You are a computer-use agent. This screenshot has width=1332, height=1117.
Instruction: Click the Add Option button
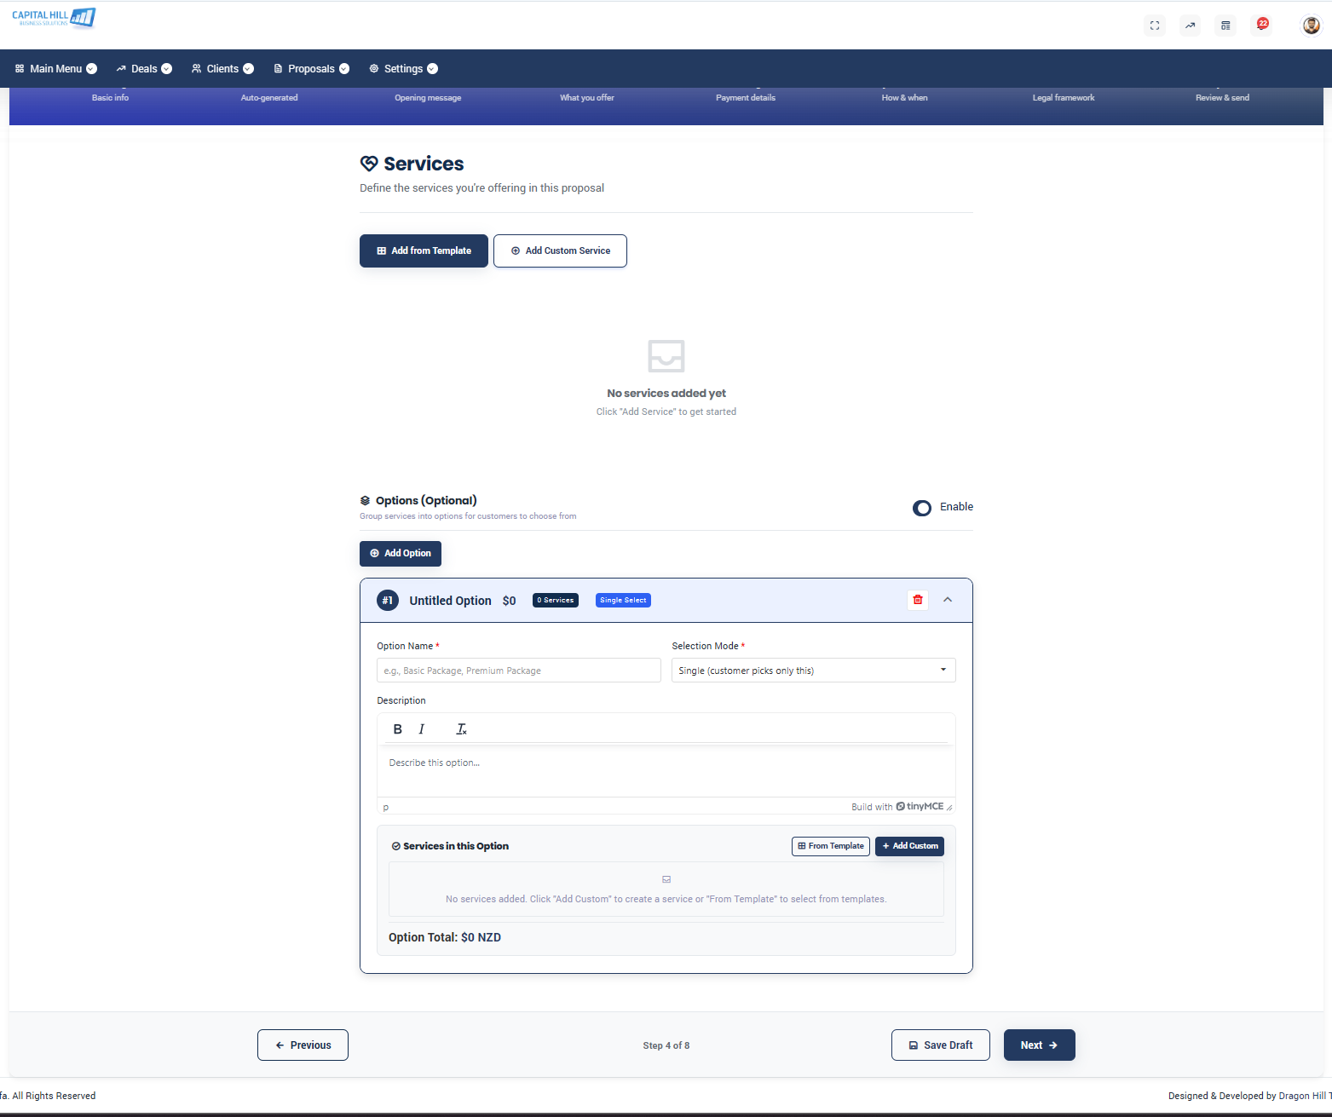pos(401,554)
